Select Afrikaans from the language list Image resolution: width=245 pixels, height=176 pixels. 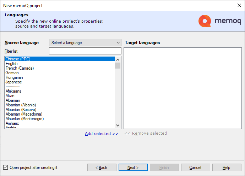13,91
